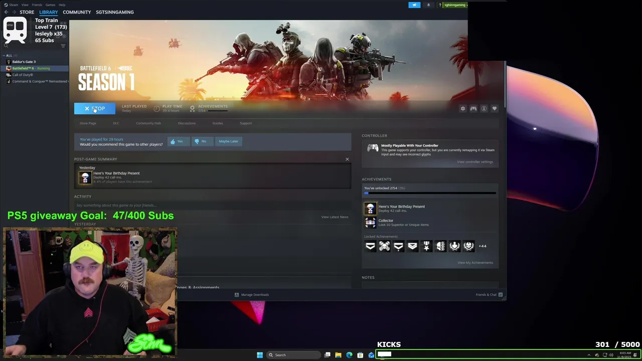Go back with the left arrow
Image resolution: width=642 pixels, height=361 pixels.
pos(6,12)
